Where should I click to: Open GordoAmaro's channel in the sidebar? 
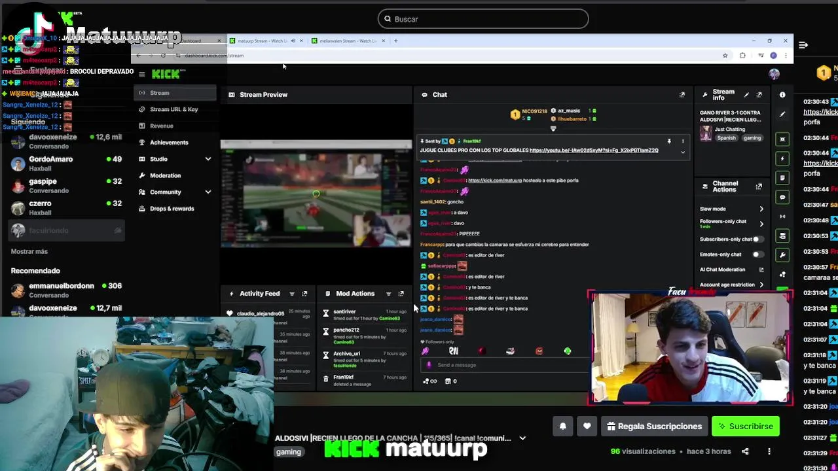coord(65,164)
